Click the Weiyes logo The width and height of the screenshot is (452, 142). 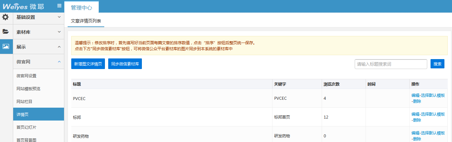23,6
